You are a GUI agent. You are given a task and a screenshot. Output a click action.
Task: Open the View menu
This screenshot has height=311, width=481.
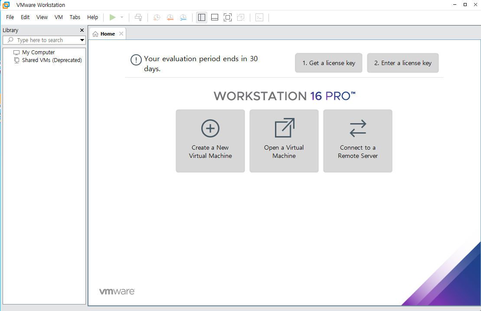(42, 17)
